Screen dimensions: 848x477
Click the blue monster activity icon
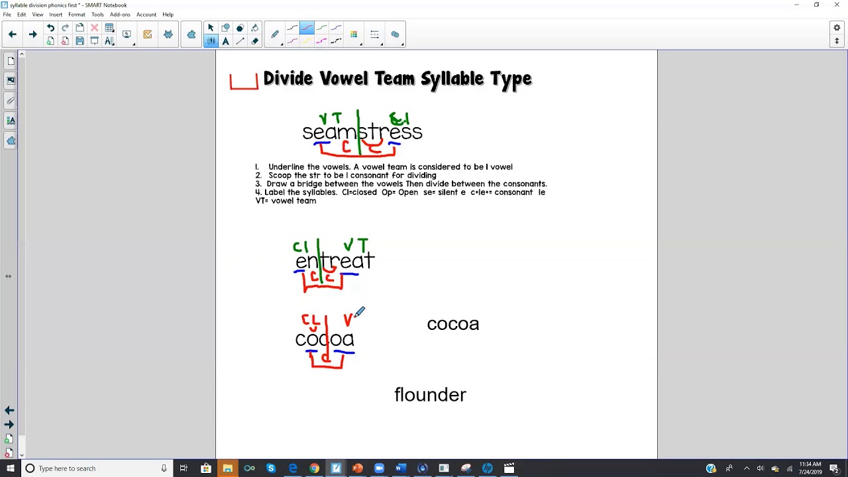[168, 34]
